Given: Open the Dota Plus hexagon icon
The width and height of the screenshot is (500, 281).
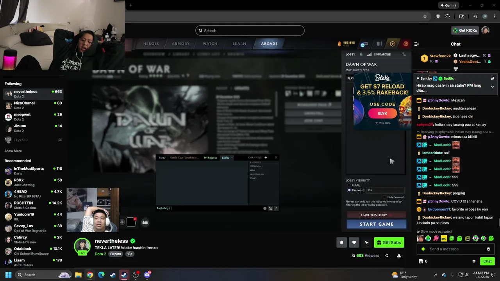Looking at the screenshot, I should coord(392,44).
